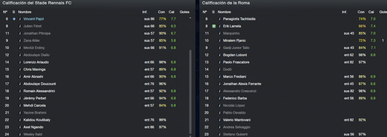
Task: Open Vincent Pajot player profile
Action: (34, 19)
